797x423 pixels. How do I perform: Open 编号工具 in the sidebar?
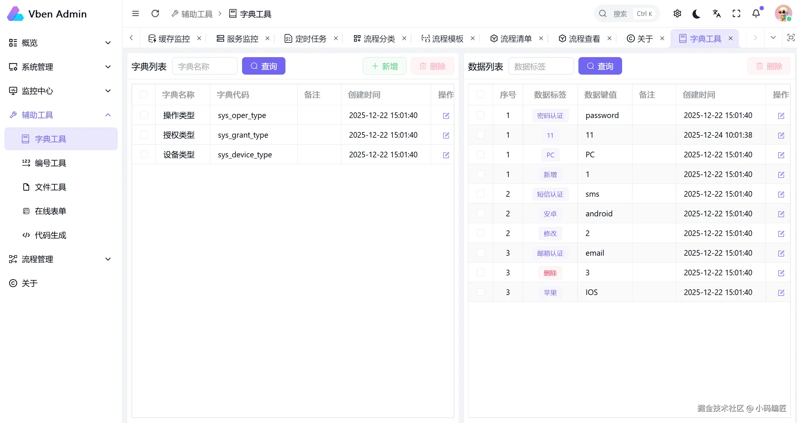pos(51,163)
